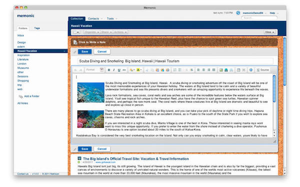Open the Share dropdown
Image resolution: width=300 pixels, height=187 pixels.
(x=106, y=32)
